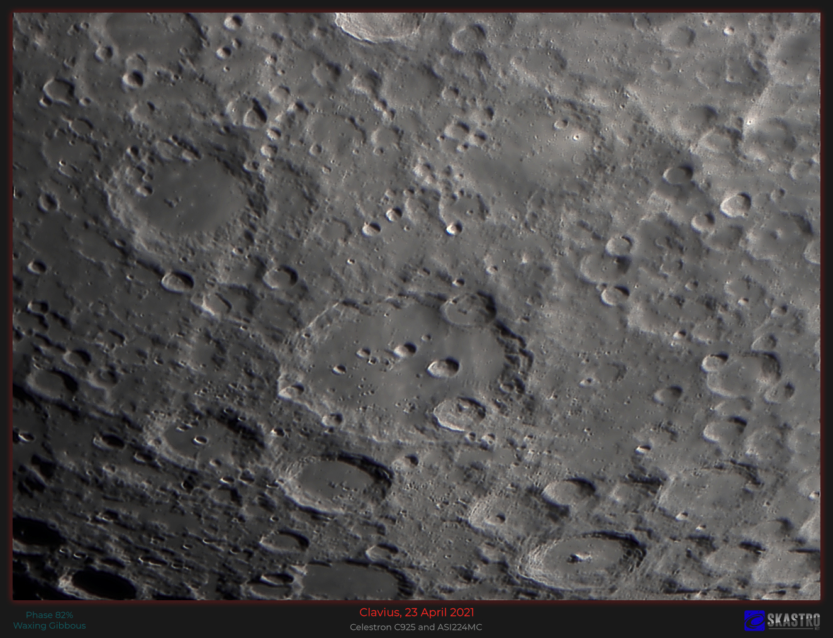
Task: Click the 'Waxing Gibbous' label
Action: pos(49,625)
